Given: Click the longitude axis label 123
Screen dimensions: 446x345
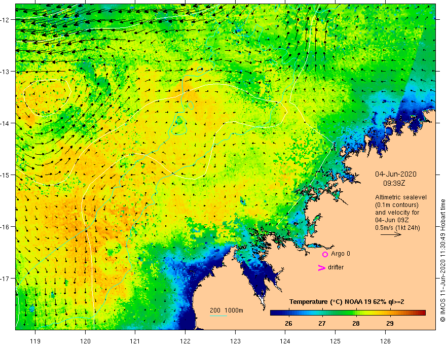Looking at the screenshot, I should point(235,341).
